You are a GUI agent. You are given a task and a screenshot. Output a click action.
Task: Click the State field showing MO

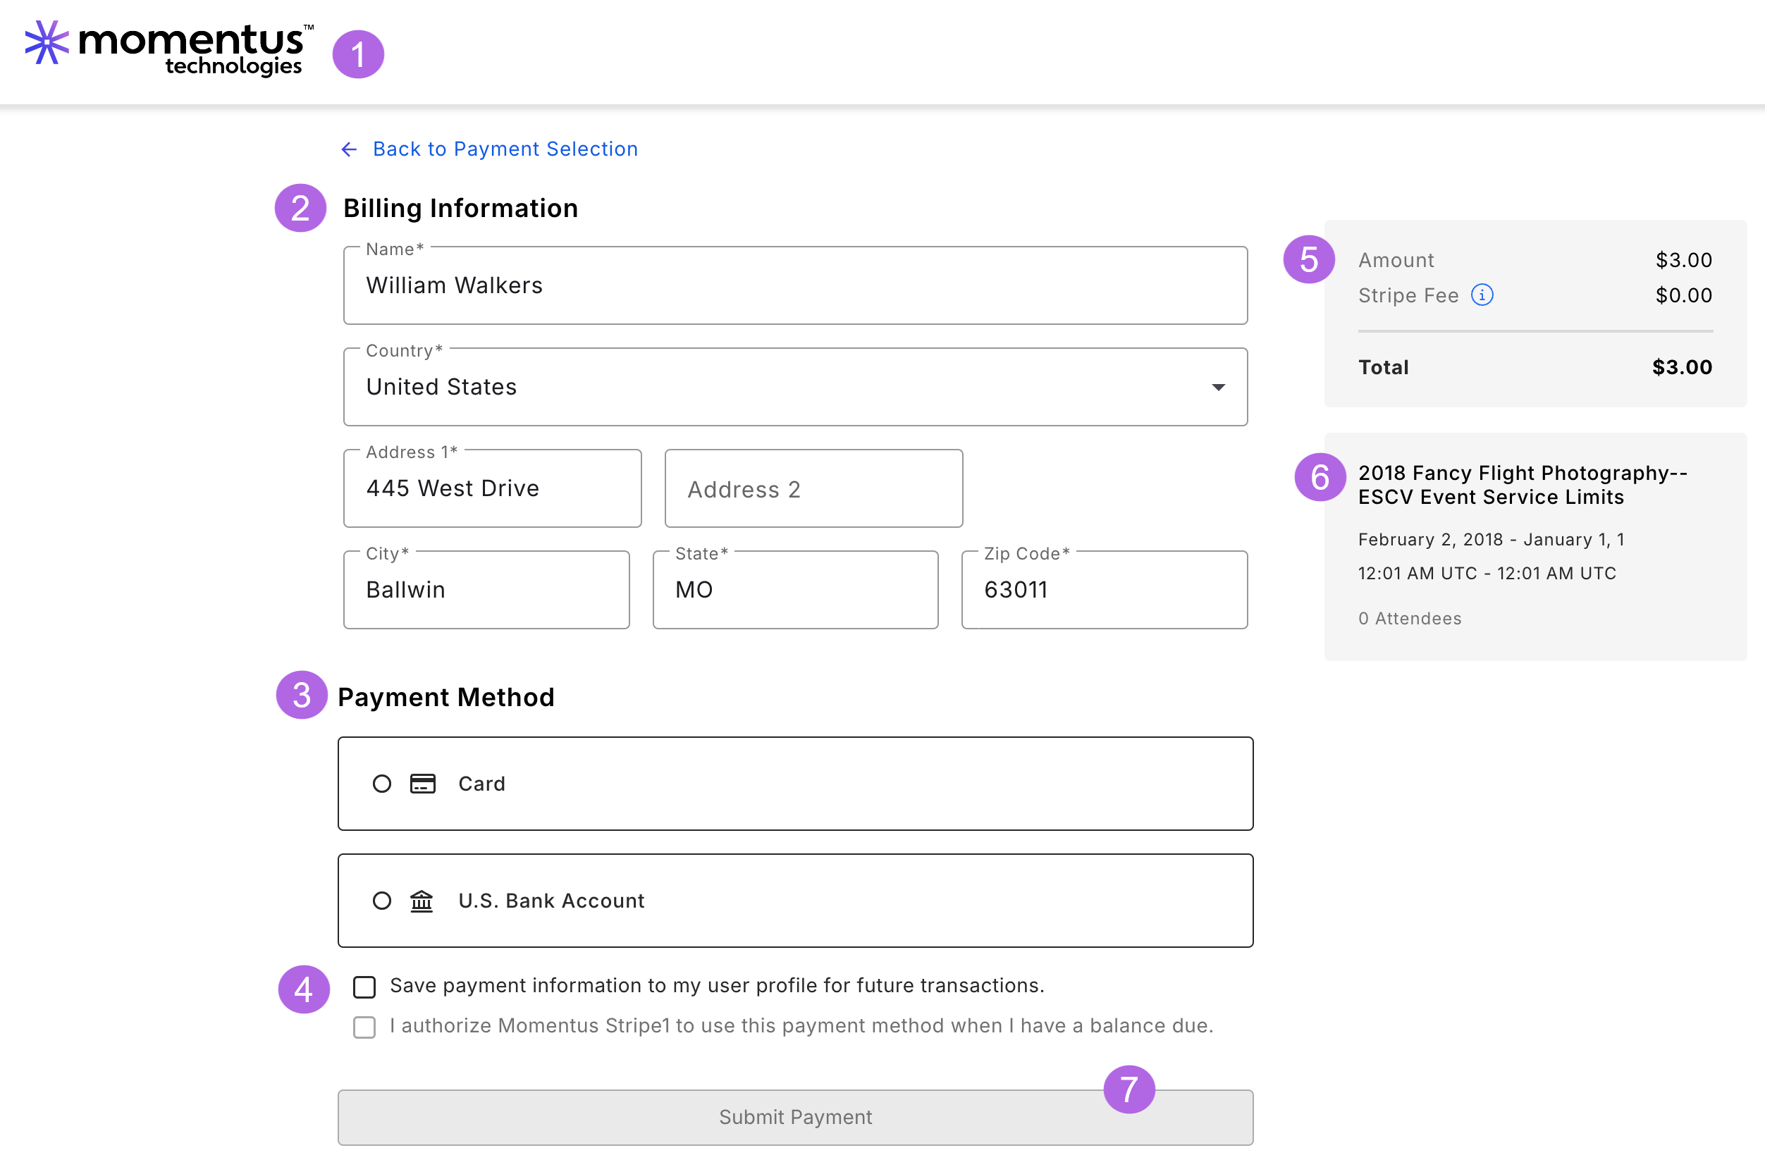tap(795, 591)
